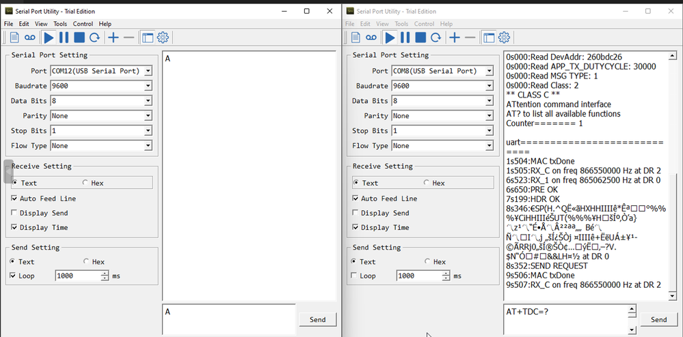
Task: Select send Hex radio in left window
Action: pyautogui.click(x=86, y=262)
